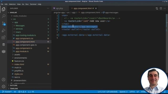
Task: Open the Explorer view in activity bar
Action: [x=3, y=9]
